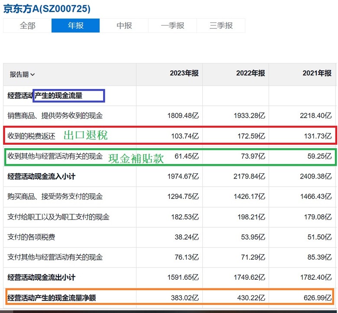This screenshot has height=313, width=338.
Task: Click the value 1426.17亿
Action: [x=250, y=197]
